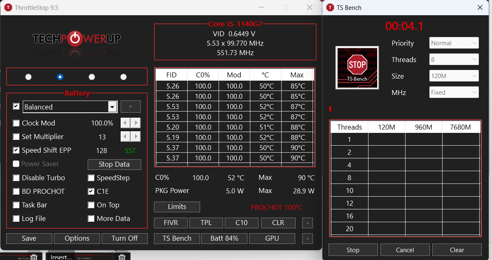The image size is (492, 260).
Task: Enable the Disable Turbo checkbox
Action: [16, 178]
